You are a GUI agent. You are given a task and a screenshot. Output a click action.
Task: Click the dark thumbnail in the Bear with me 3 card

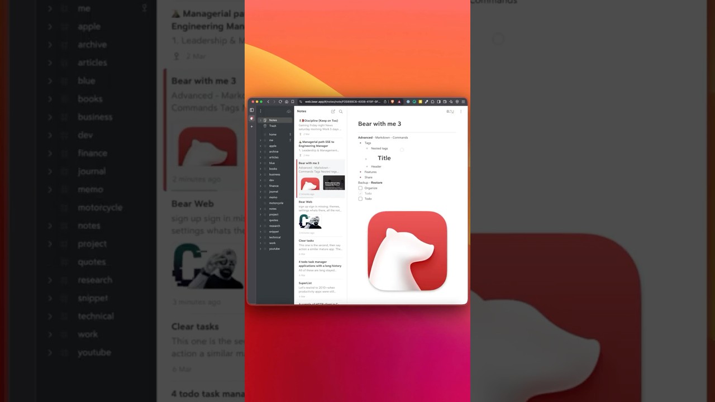pos(334,183)
